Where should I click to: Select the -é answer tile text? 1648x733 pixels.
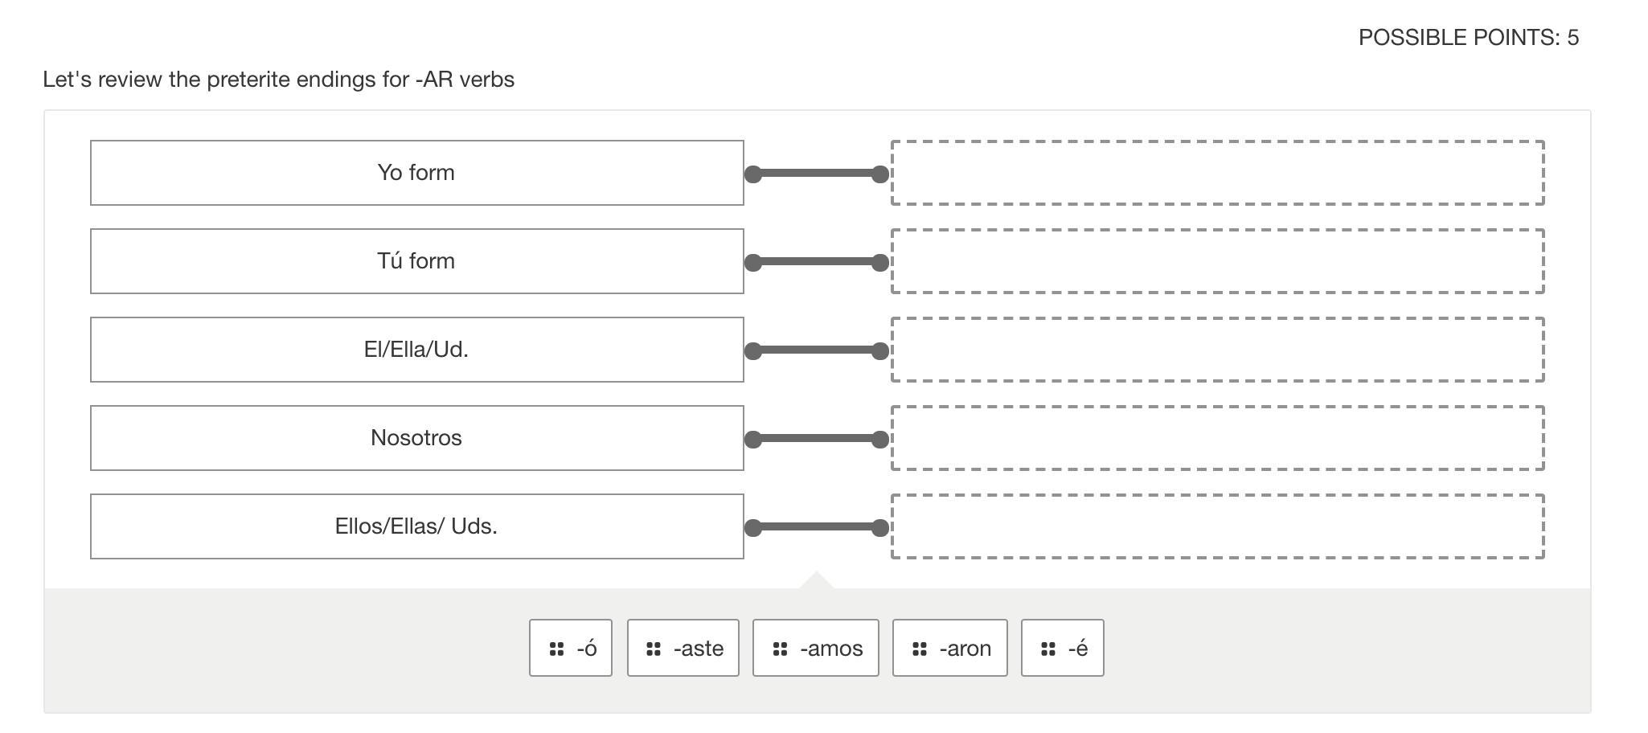pos(1078,649)
